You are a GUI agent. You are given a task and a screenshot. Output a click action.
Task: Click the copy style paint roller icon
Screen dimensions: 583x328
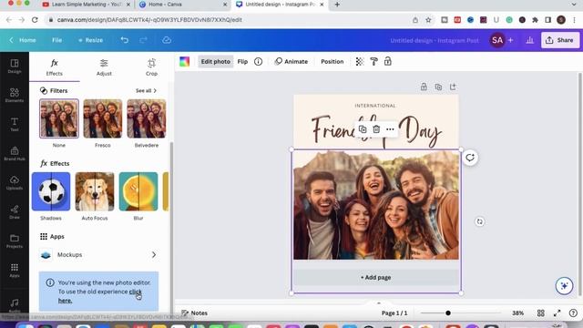click(x=373, y=62)
